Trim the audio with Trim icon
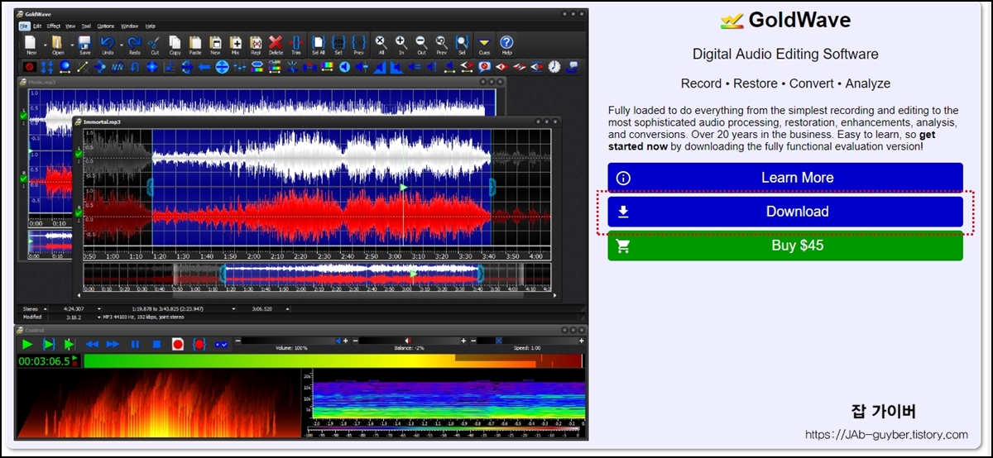 coord(296,43)
